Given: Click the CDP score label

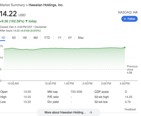Looking at the screenshot, I should pos(102,92).
